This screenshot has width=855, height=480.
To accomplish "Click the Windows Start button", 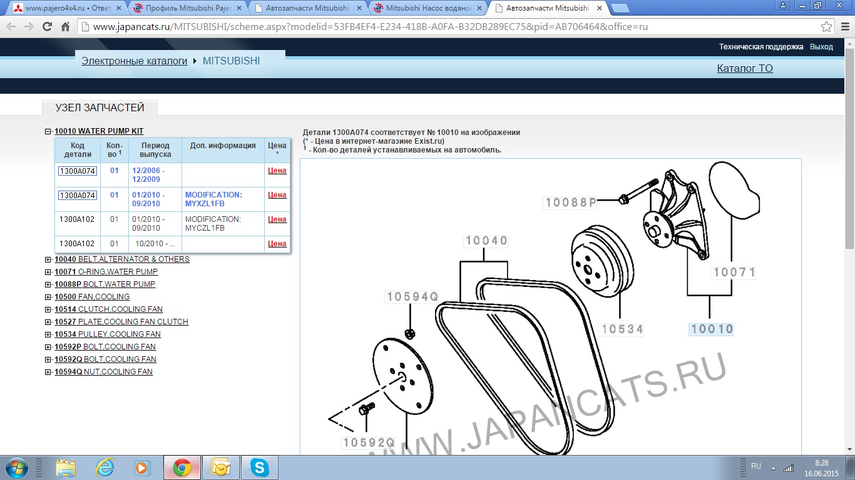I will click(x=16, y=467).
